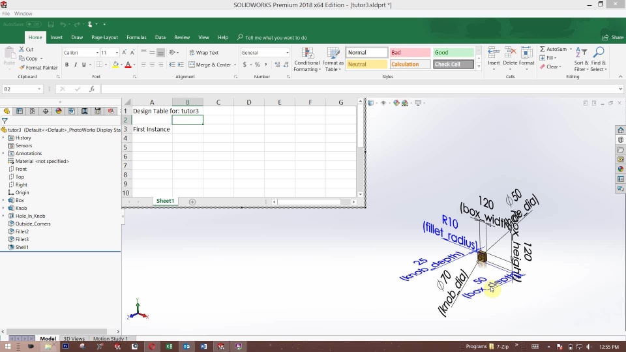Toggle Wrap Text for the cell
Image resolution: width=626 pixels, height=352 pixels.
tap(204, 53)
